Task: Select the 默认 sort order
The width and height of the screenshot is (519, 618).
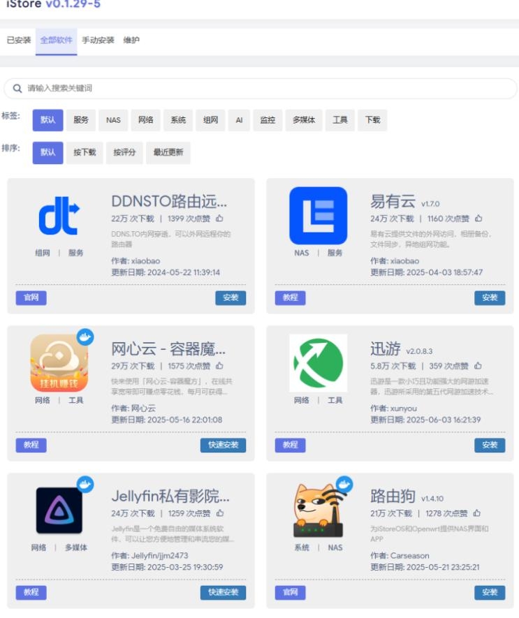Action: [x=47, y=152]
